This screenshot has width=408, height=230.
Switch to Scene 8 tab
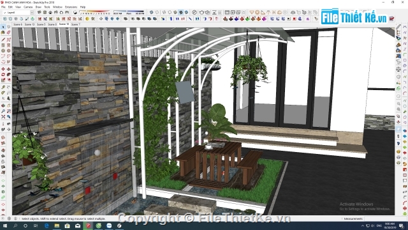pyautogui.click(x=52, y=24)
